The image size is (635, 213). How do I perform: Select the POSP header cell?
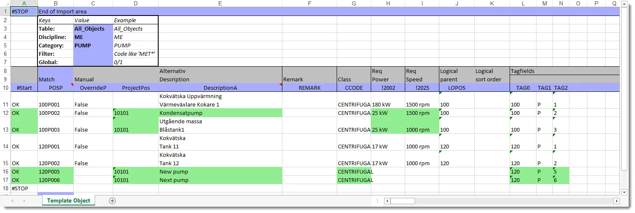tap(56, 88)
